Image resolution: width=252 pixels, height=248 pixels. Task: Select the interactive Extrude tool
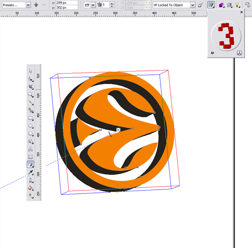pyautogui.click(x=30, y=164)
